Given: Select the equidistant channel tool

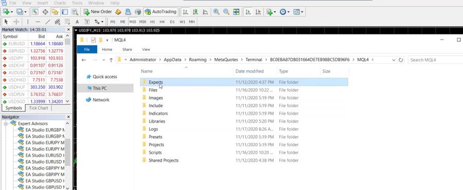Looking at the screenshot, I should [57, 22].
